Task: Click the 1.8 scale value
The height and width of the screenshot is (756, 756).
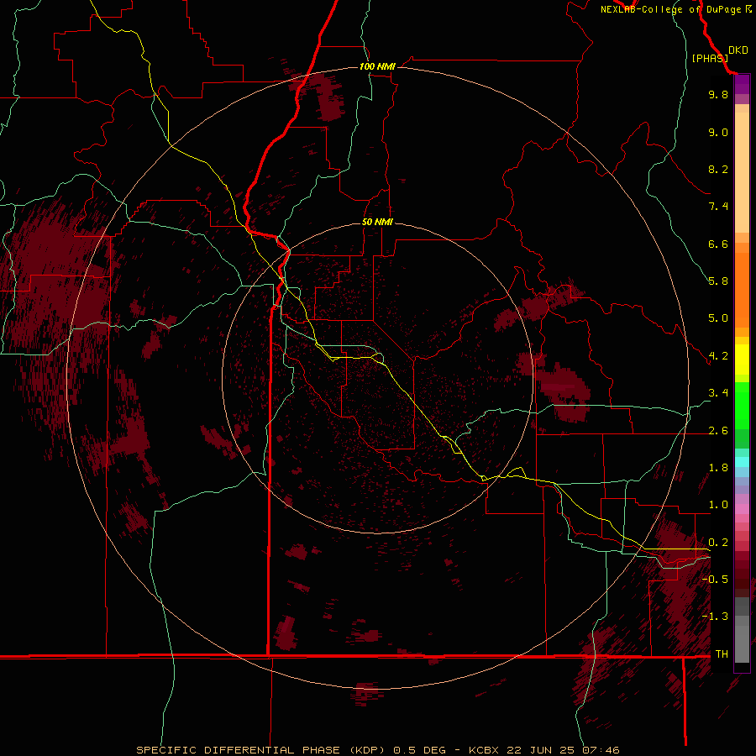Action: [718, 468]
